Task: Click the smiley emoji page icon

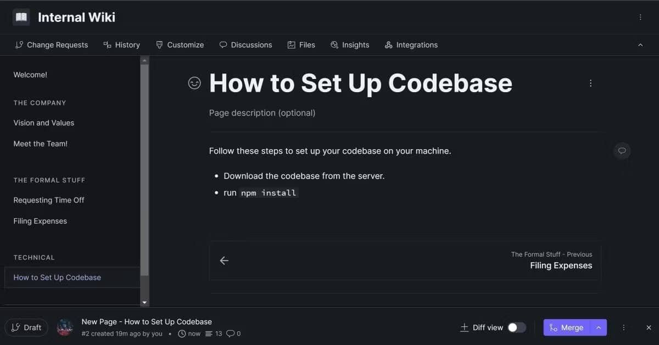Action: [x=194, y=83]
